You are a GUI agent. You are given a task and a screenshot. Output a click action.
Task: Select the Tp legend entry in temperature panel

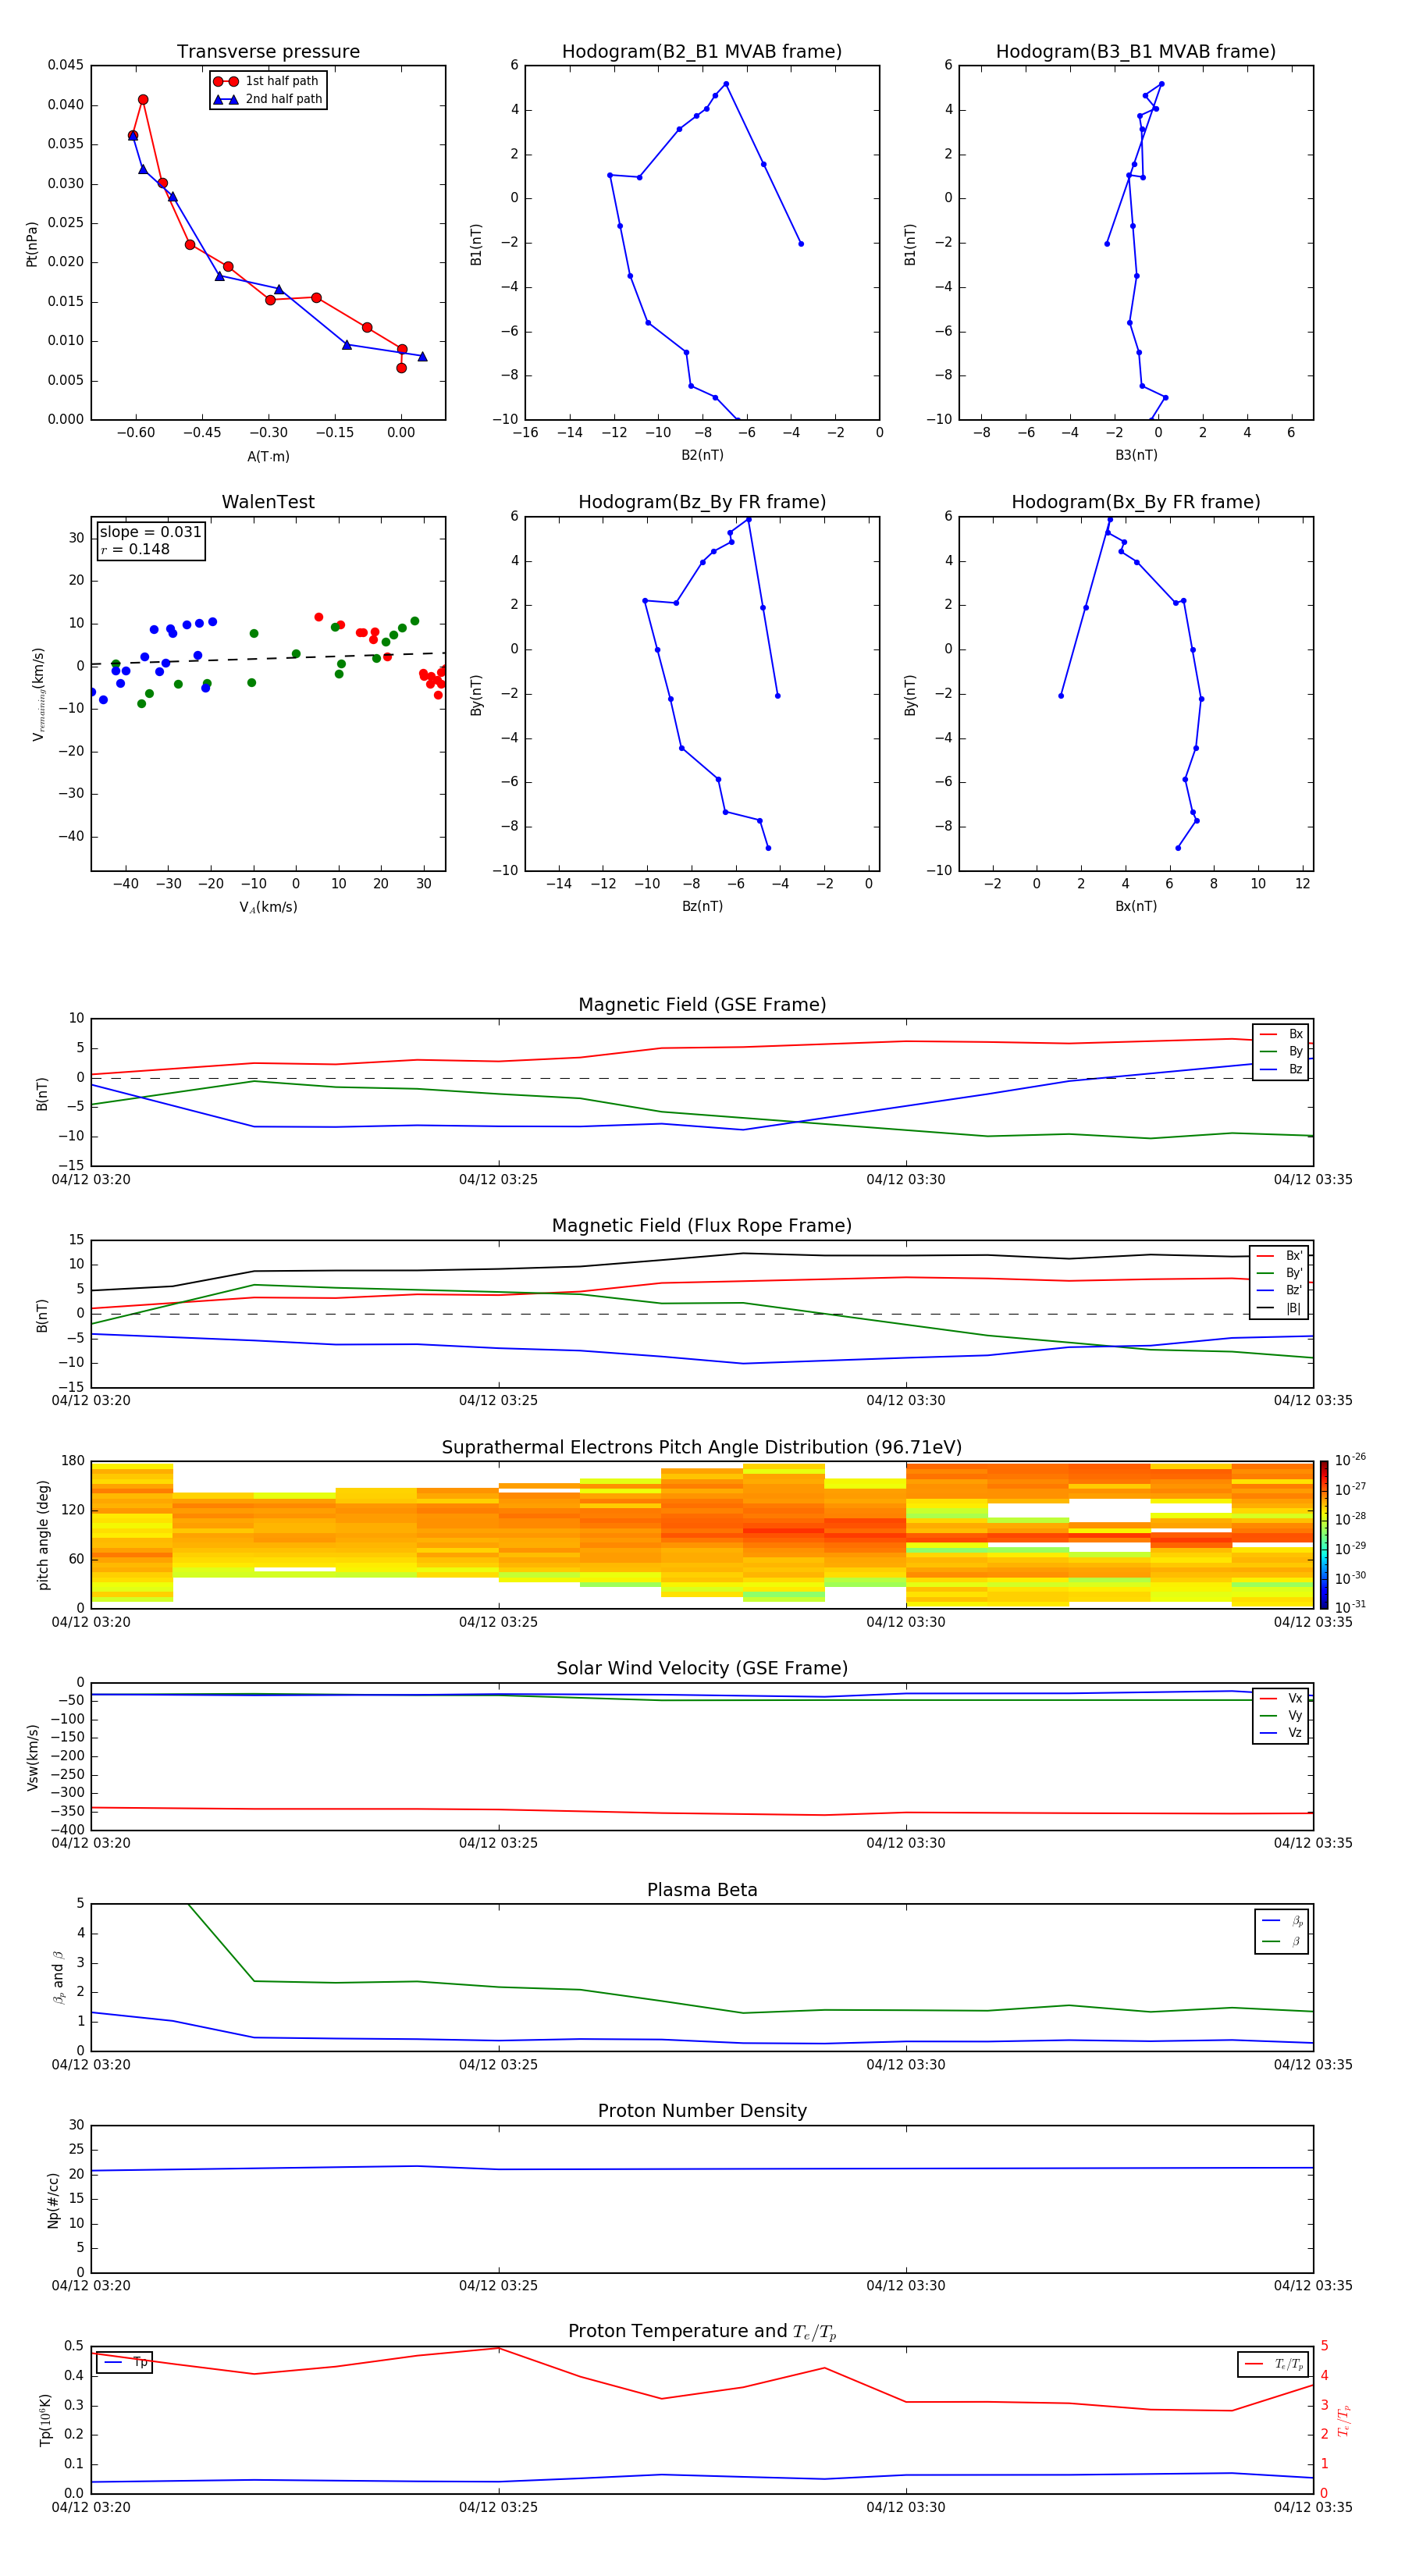(x=126, y=2362)
